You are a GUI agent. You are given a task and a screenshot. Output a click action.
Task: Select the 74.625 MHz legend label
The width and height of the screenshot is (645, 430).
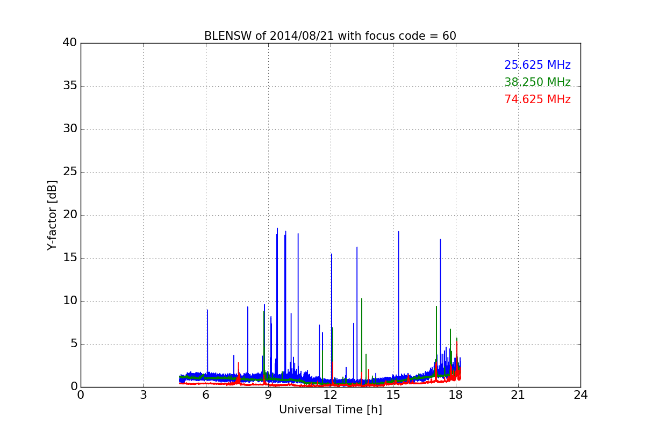pos(537,99)
